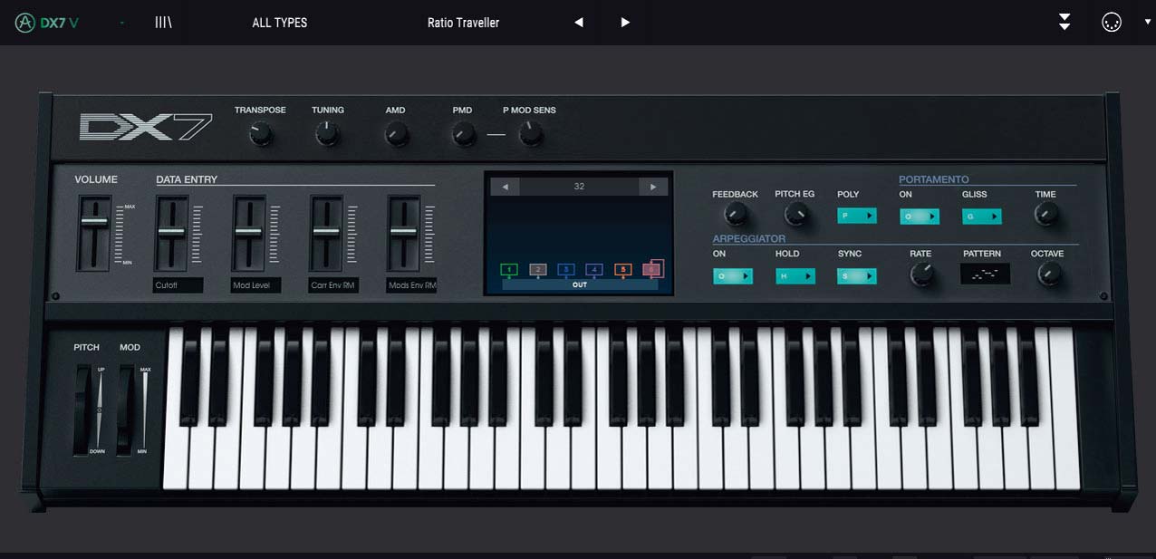Click the Mod Level data entry slider
This screenshot has height=559, width=1156.
tap(248, 232)
